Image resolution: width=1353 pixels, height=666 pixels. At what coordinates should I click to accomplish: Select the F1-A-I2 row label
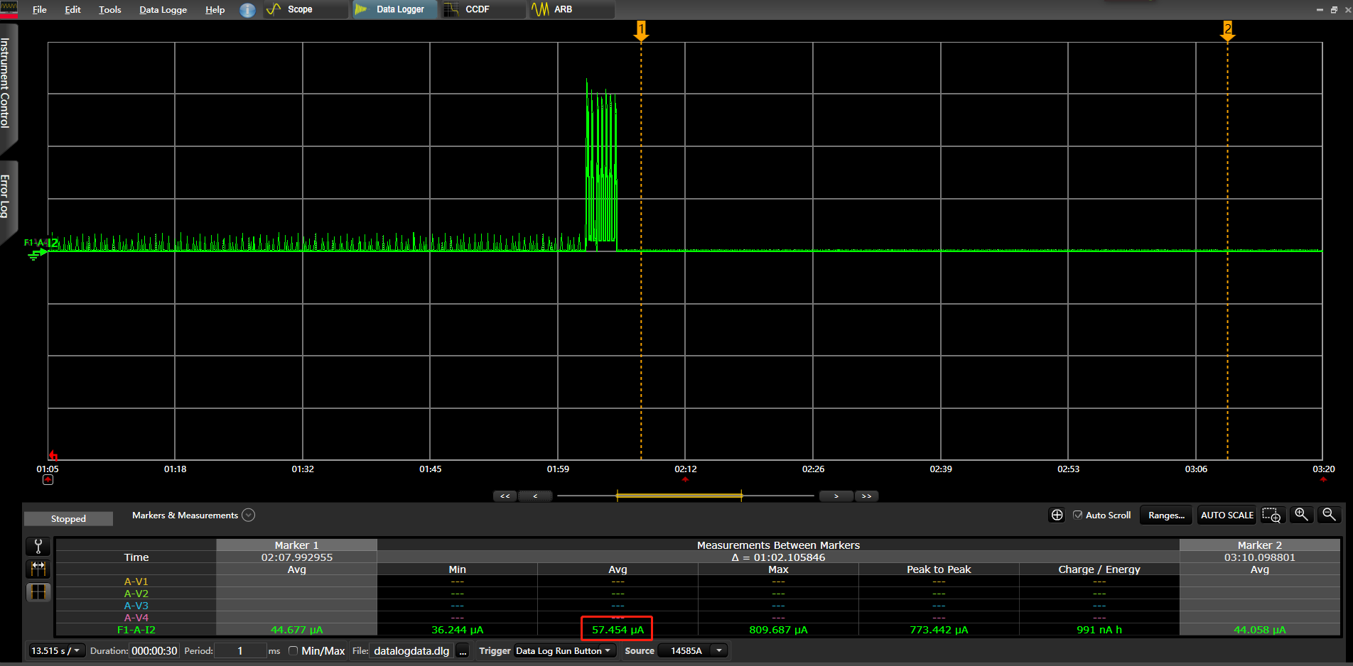pyautogui.click(x=136, y=630)
